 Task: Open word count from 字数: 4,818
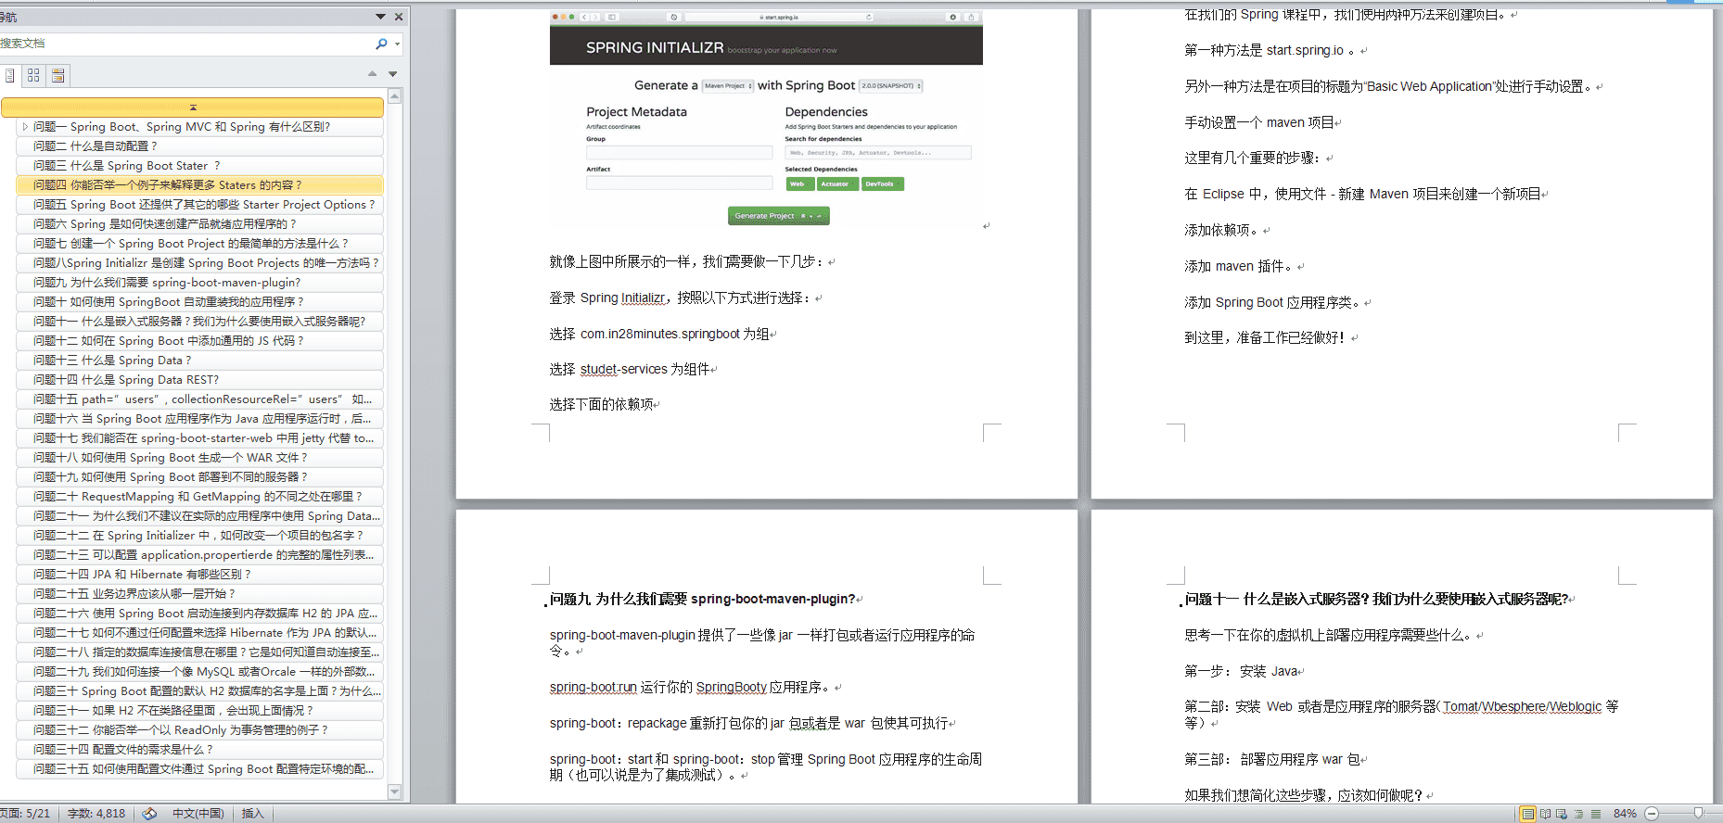coord(96,814)
